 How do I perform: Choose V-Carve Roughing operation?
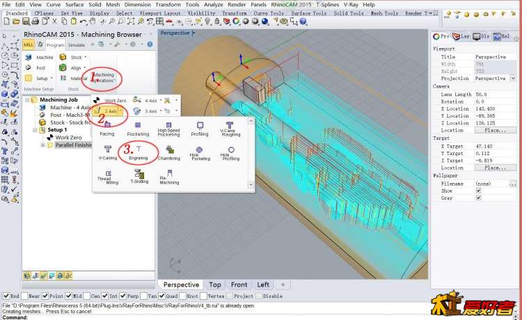tap(230, 129)
